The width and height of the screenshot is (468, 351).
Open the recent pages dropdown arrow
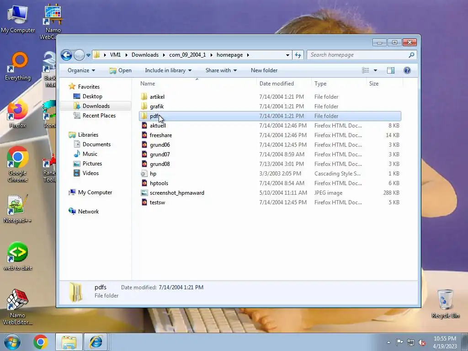[88, 55]
